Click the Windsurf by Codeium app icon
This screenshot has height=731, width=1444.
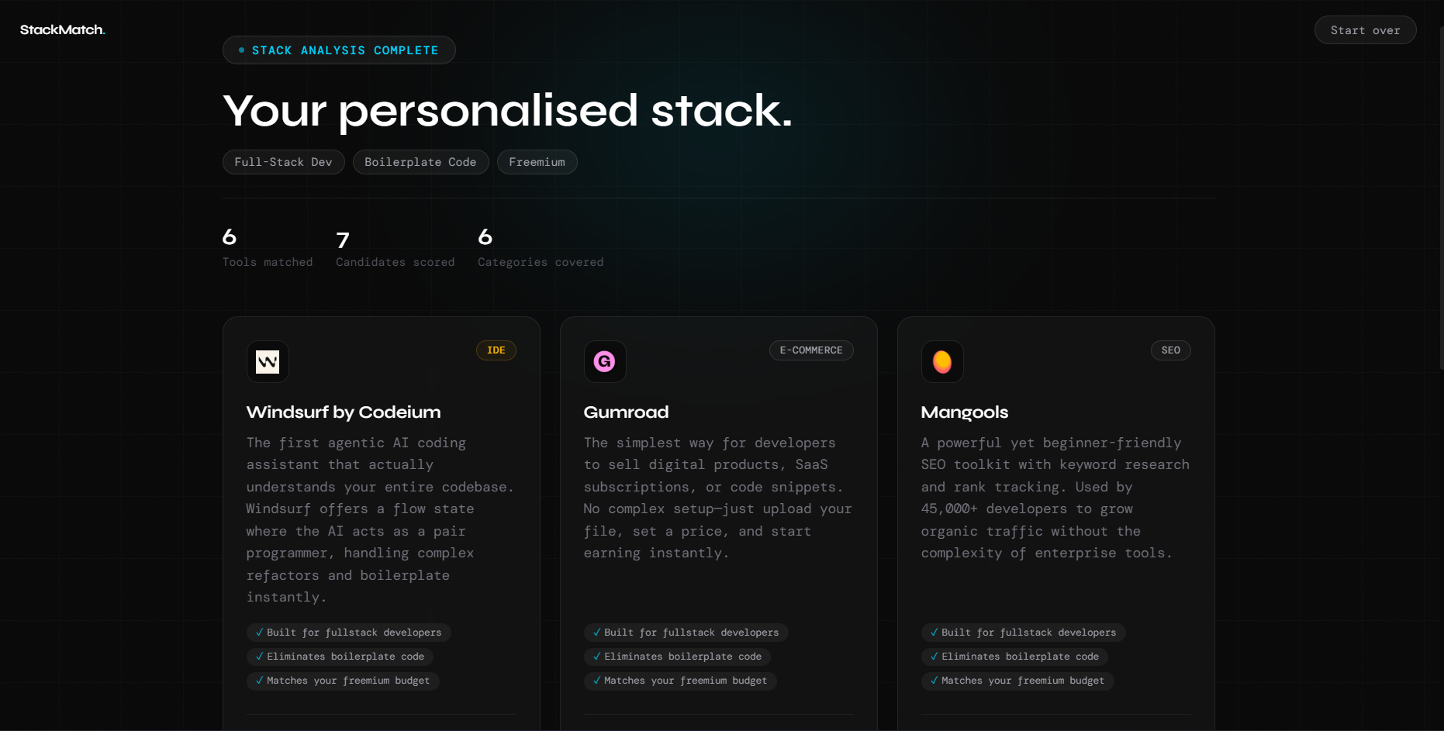click(267, 361)
